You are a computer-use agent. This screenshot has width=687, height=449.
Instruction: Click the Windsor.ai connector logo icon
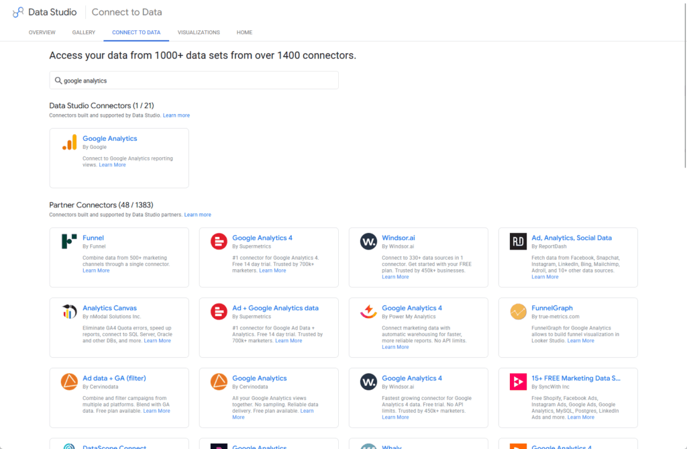(368, 241)
